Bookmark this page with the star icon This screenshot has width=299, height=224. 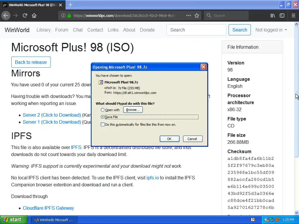coord(197,15)
